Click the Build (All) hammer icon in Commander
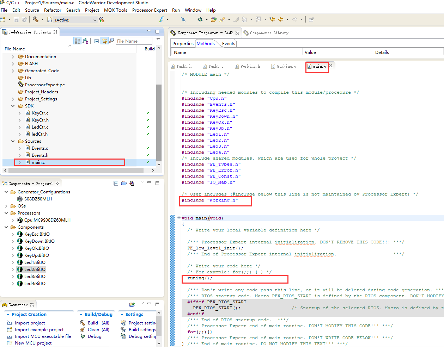This screenshot has height=347, width=444. coord(83,323)
